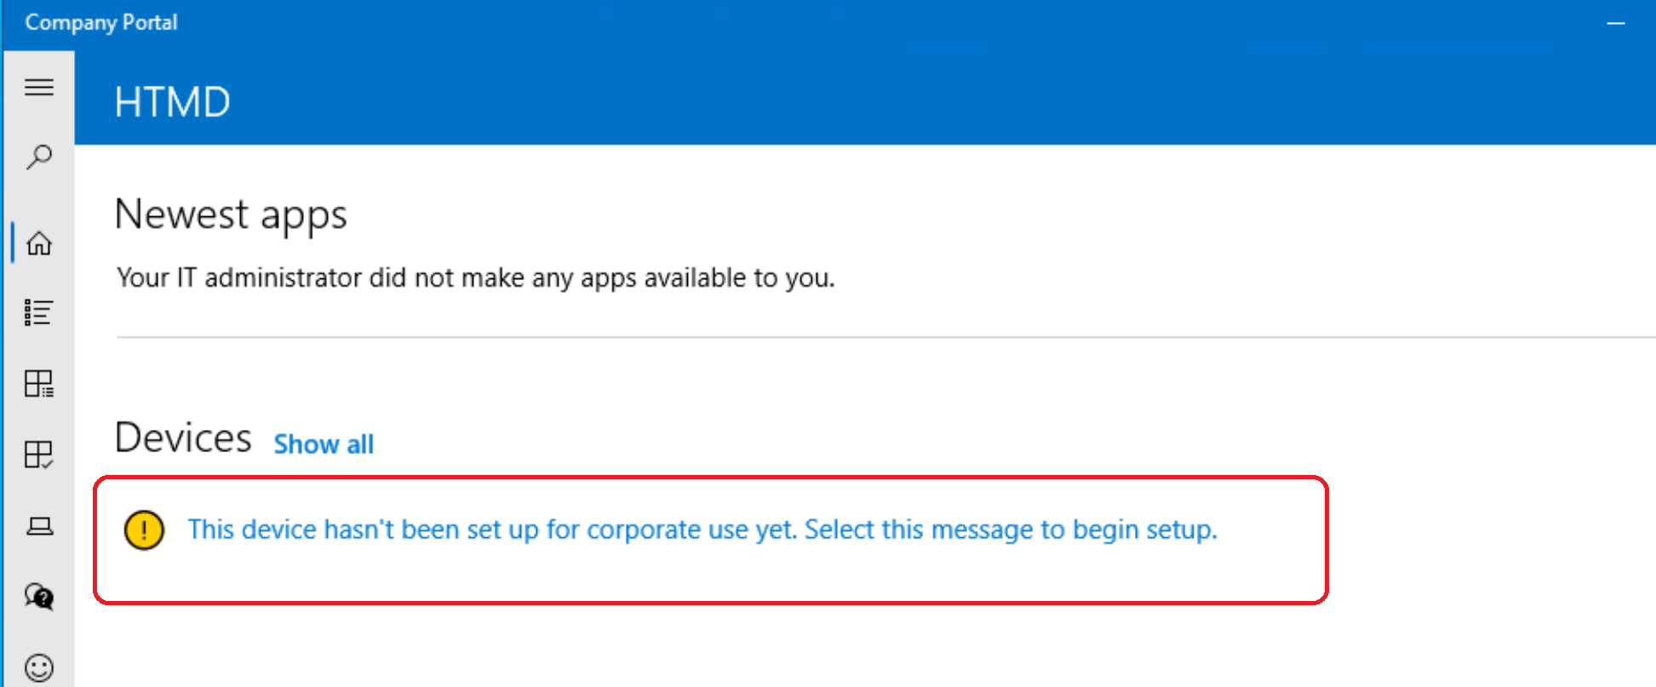Screen dimensions: 1656x687
Task: Open App categories grid icon
Action: (39, 383)
